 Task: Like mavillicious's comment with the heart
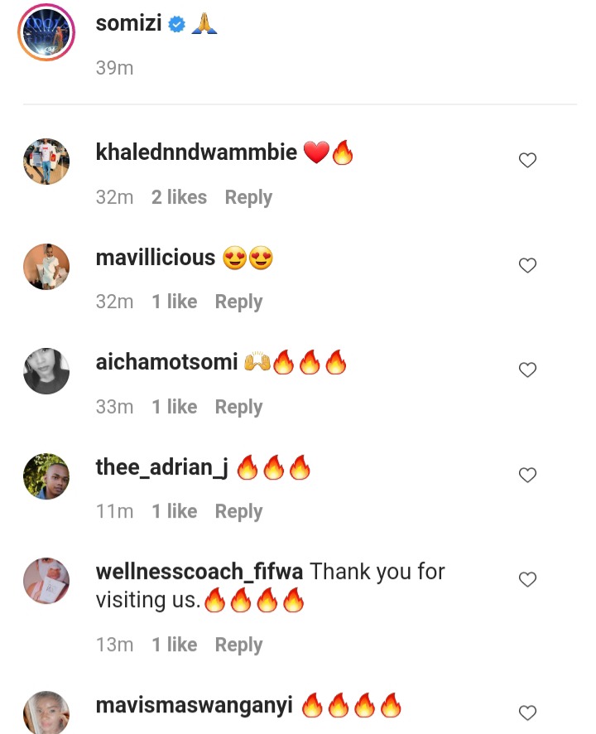(527, 265)
